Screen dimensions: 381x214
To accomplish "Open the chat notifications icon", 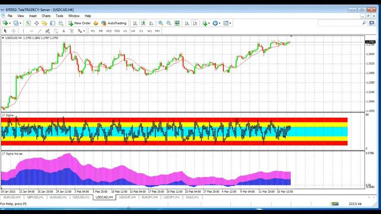I will [x=371, y=23].
